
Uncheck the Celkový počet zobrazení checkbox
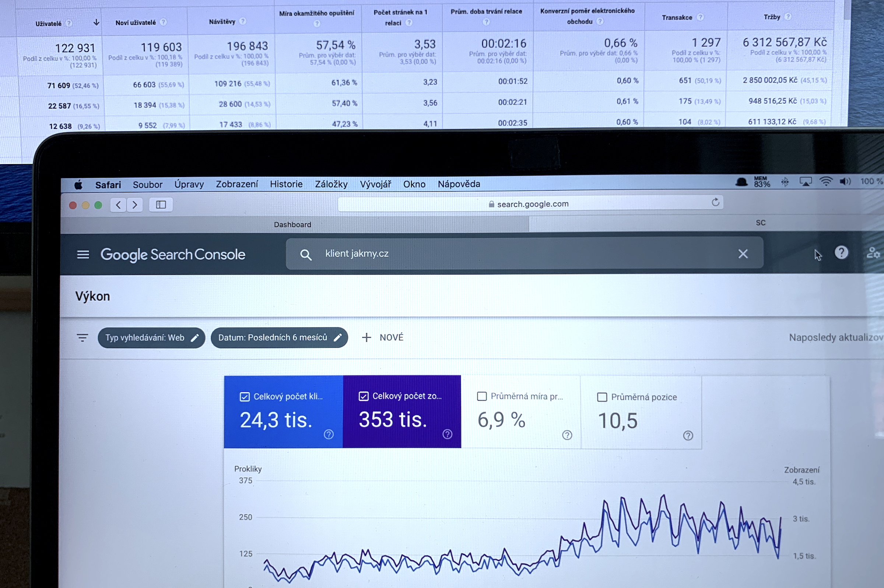click(363, 396)
